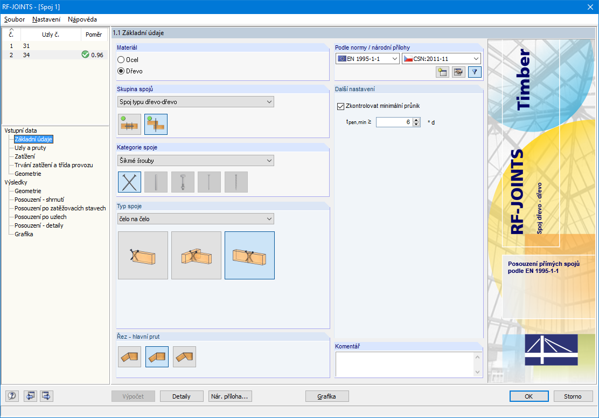599x418 pixels.
Task: Select end-to-side single beam joint type thumbnail
Action: [143, 256]
